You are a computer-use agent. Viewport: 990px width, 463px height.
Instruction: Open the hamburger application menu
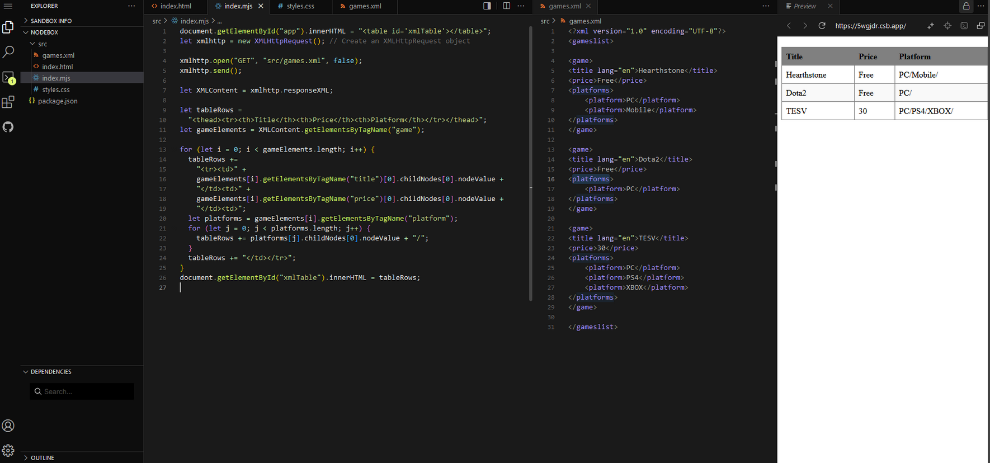[x=8, y=6]
